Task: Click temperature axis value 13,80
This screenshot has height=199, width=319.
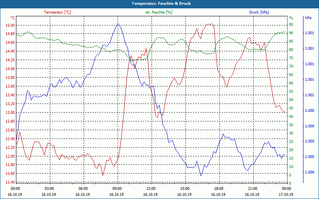Action: point(11,77)
